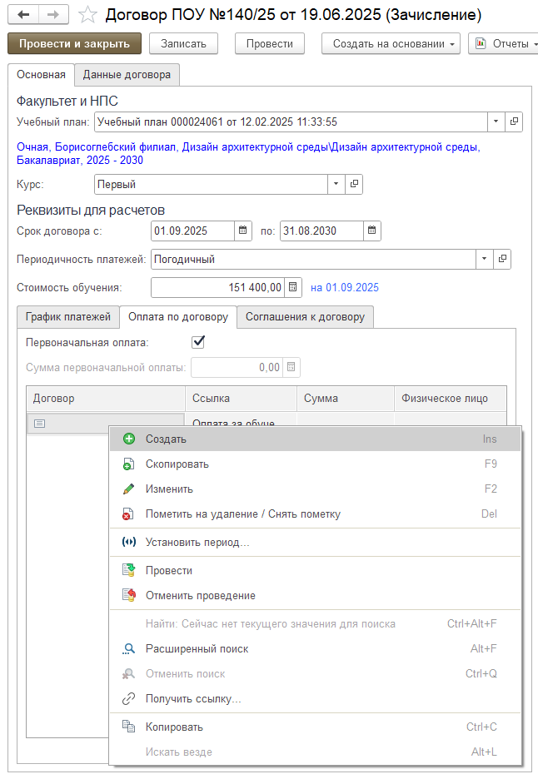
Task: Toggle the Первоначальная оплата checkbox
Action: click(198, 342)
